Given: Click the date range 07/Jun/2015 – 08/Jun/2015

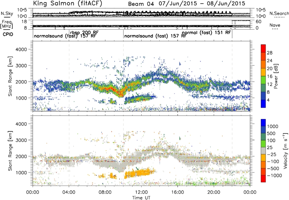Looking at the screenshot, I should [202, 4].
